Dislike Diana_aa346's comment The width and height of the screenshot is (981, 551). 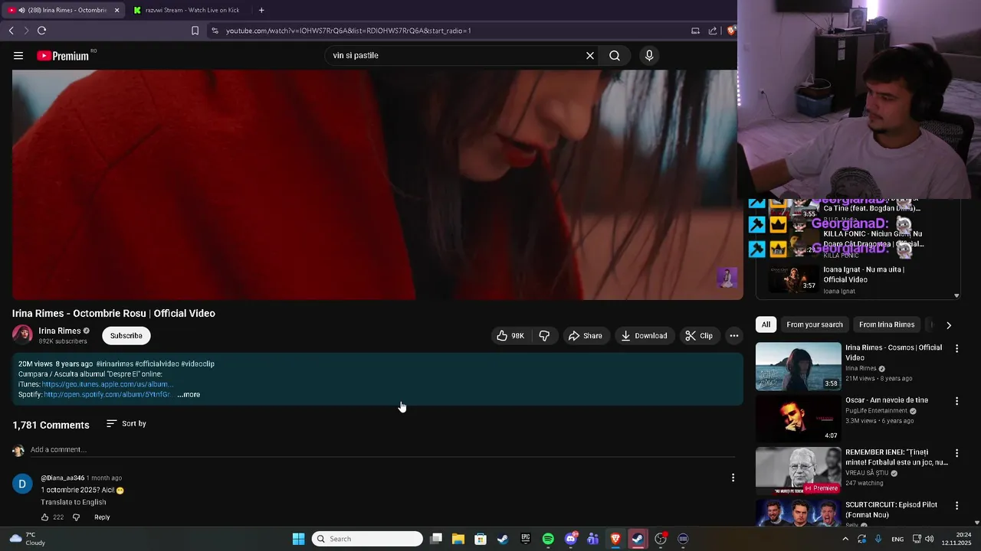pyautogui.click(x=76, y=517)
